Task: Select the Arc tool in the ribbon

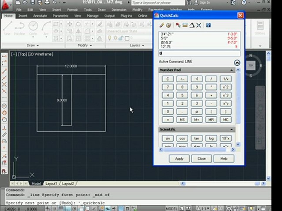Action: pos(46,28)
